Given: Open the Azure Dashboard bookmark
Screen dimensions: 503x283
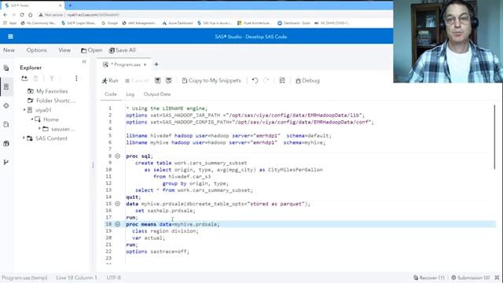Looking at the screenshot, I should point(178,23).
